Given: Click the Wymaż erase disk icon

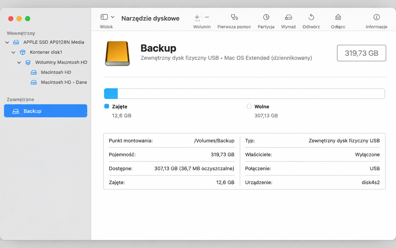Looking at the screenshot, I should point(288,17).
